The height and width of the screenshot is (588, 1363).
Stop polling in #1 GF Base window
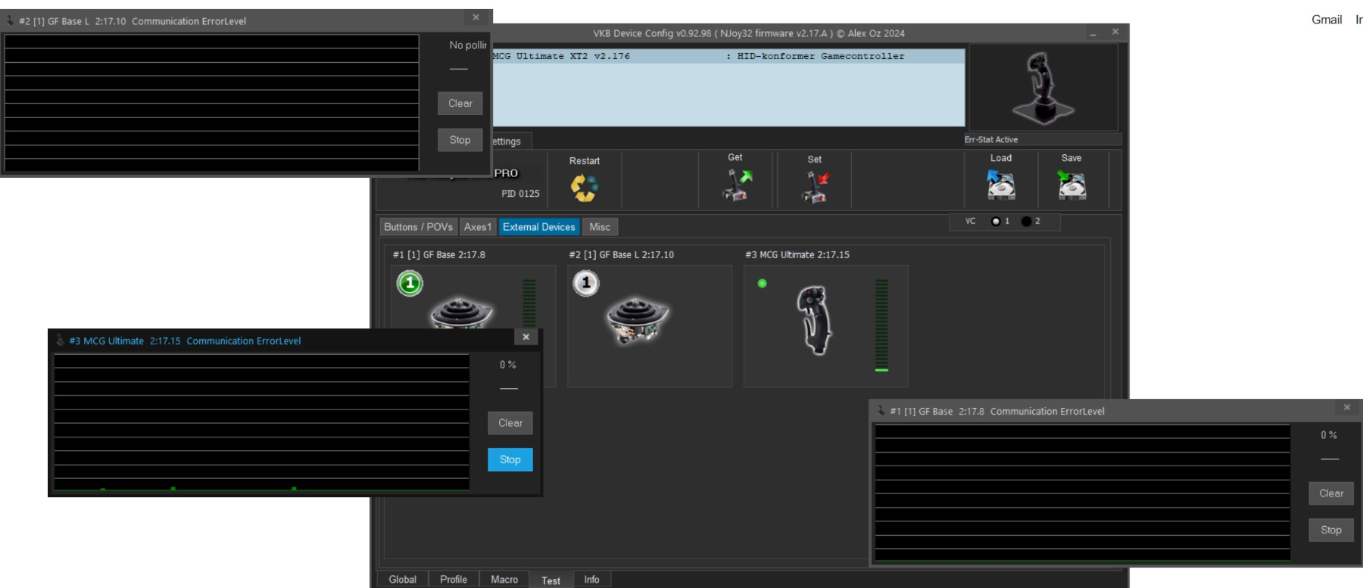pyautogui.click(x=1331, y=530)
